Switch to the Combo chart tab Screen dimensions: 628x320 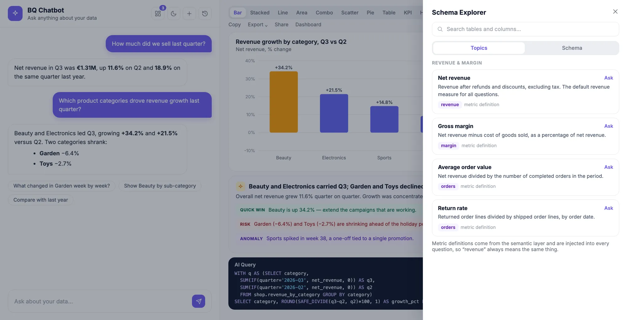[x=324, y=13]
